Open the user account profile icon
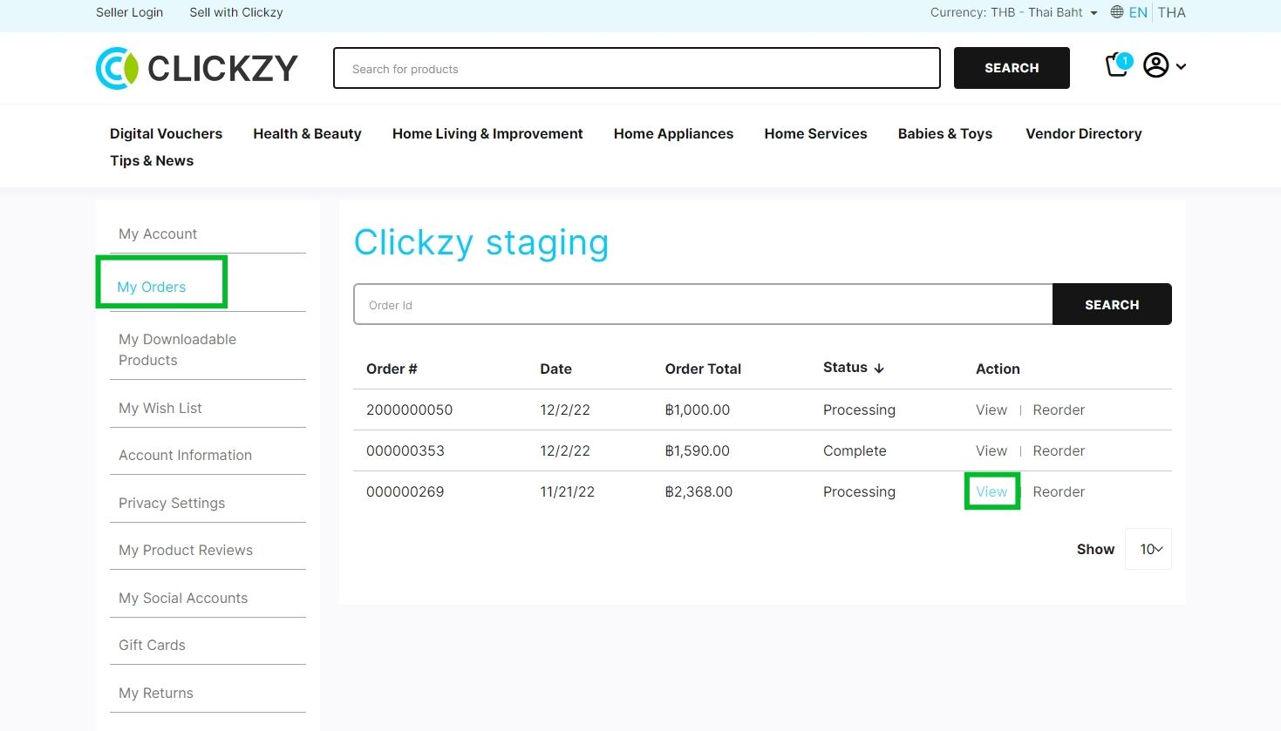The height and width of the screenshot is (731, 1281). [1155, 65]
